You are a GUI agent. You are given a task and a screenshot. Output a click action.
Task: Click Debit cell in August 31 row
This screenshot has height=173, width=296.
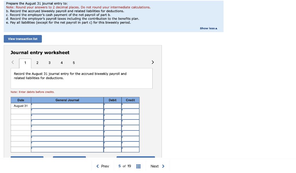112,106
